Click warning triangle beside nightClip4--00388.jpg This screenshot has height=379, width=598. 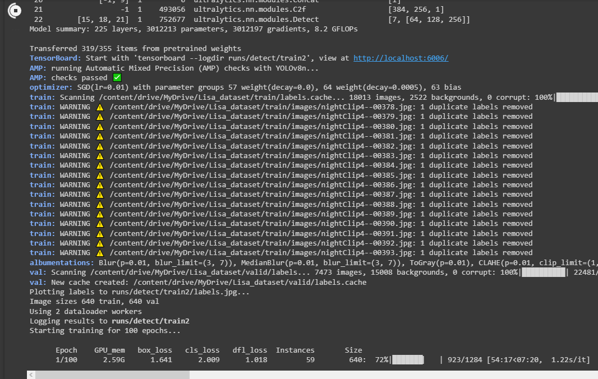point(99,204)
